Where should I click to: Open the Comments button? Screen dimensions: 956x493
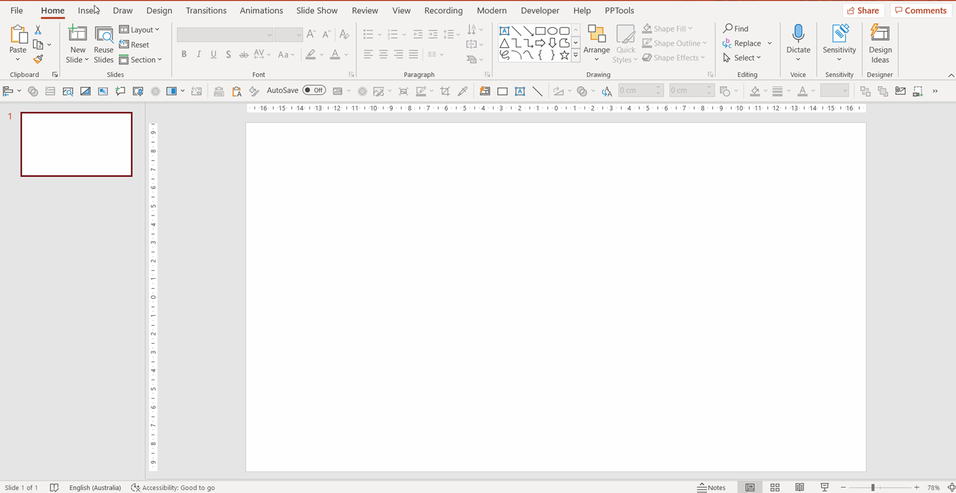921,11
